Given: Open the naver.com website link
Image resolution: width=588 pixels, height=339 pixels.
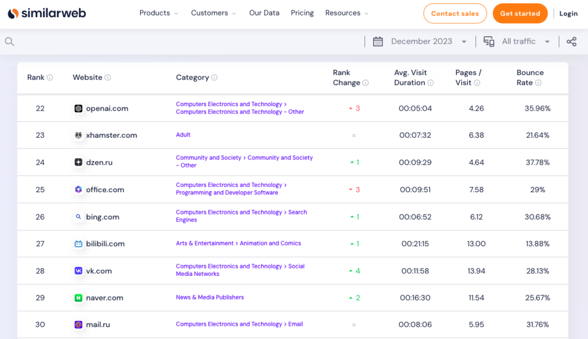Looking at the screenshot, I should 105,298.
